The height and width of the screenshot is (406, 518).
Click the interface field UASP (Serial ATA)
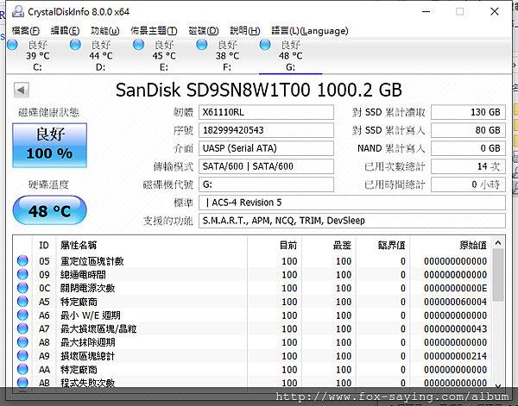pyautogui.click(x=266, y=148)
